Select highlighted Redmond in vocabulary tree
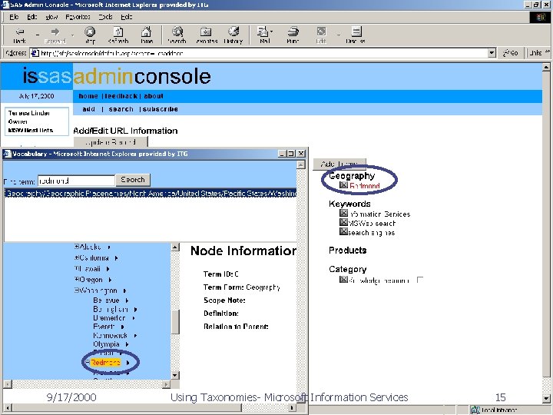Image resolution: width=553 pixels, height=415 pixels. pyautogui.click(x=106, y=363)
